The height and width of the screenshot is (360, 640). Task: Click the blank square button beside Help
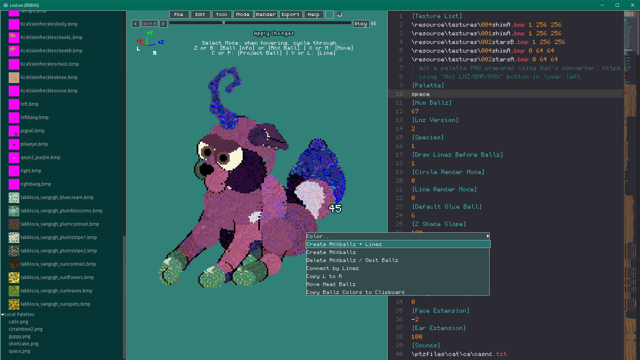(329, 14)
